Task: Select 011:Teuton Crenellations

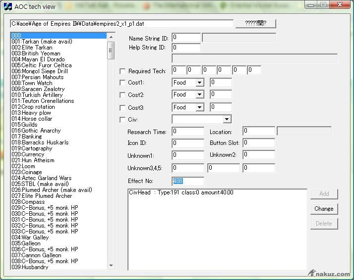Action: (59, 101)
